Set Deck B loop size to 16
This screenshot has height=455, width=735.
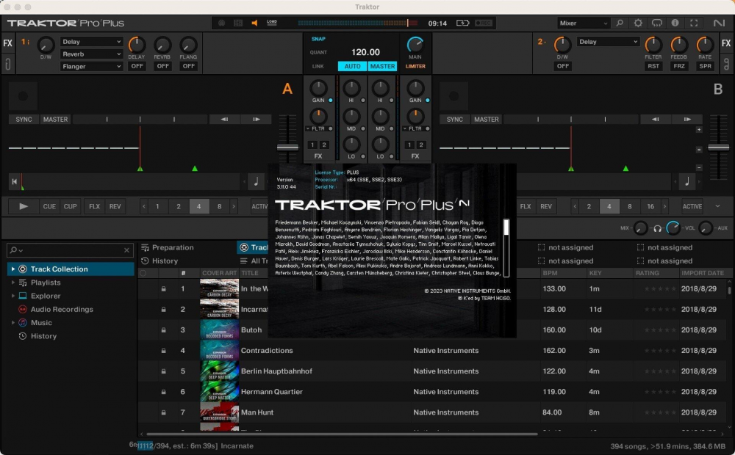coord(650,206)
